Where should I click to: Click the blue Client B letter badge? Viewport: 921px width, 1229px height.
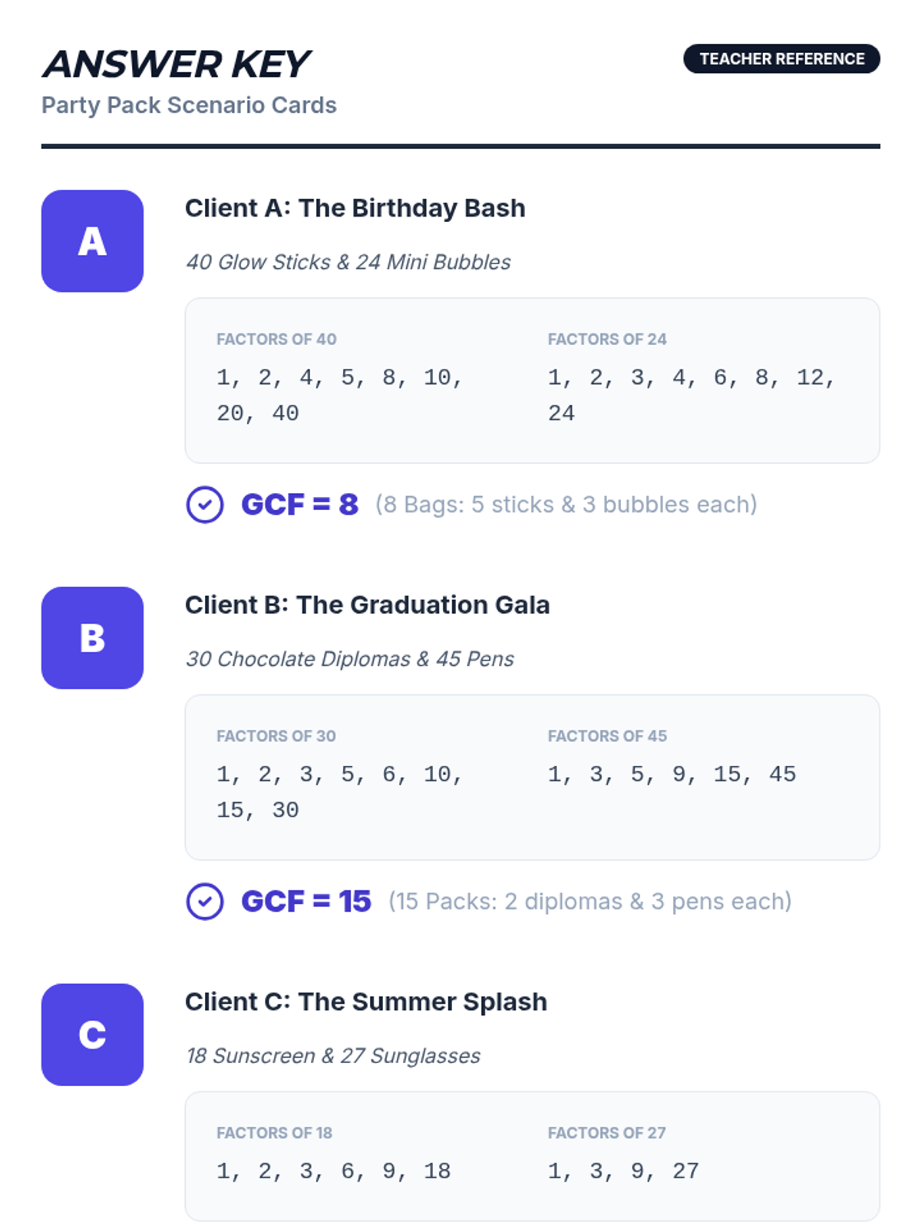(x=92, y=638)
